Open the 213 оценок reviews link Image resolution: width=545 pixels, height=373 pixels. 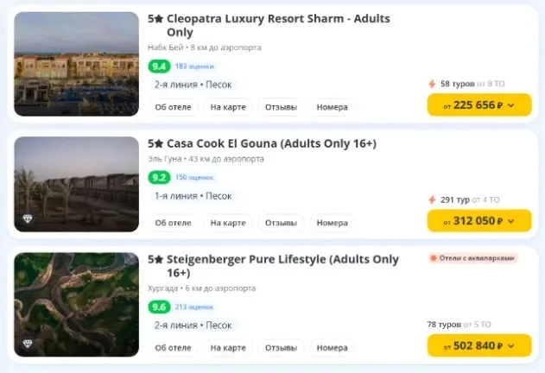tap(194, 307)
